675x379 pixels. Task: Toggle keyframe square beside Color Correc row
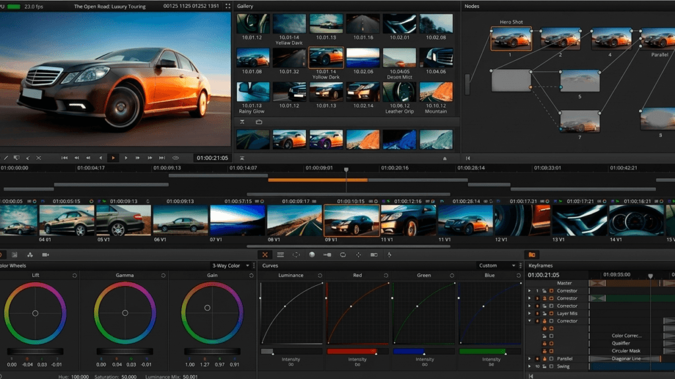pos(552,336)
